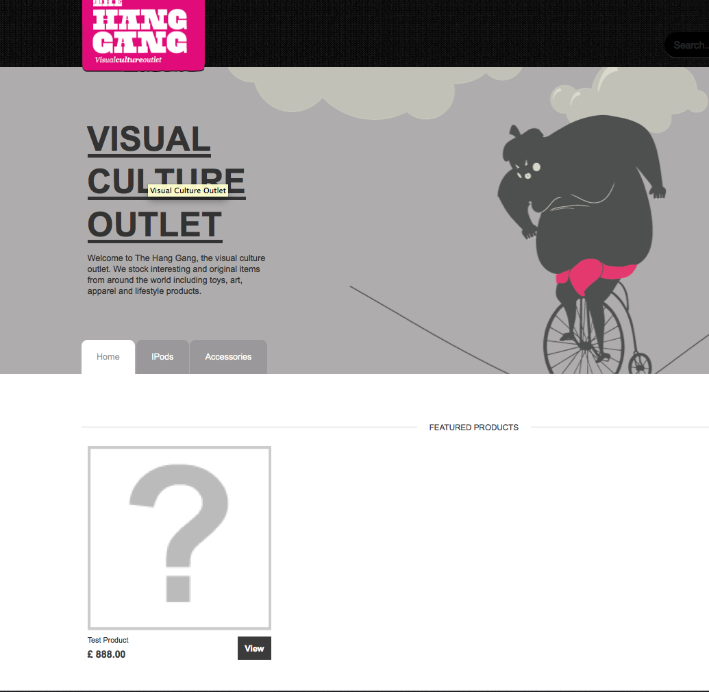The height and width of the screenshot is (692, 709).
Task: Click the small rear bicycle wheel
Action: click(640, 364)
